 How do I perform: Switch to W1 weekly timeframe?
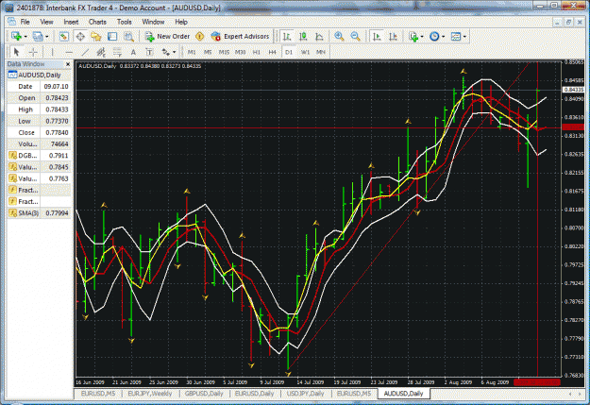[x=305, y=52]
